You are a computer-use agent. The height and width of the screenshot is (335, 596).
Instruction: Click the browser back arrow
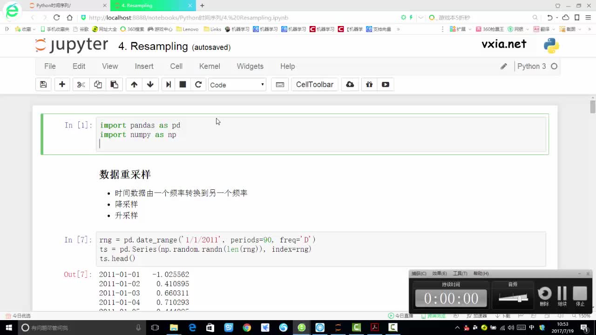tap(32, 17)
